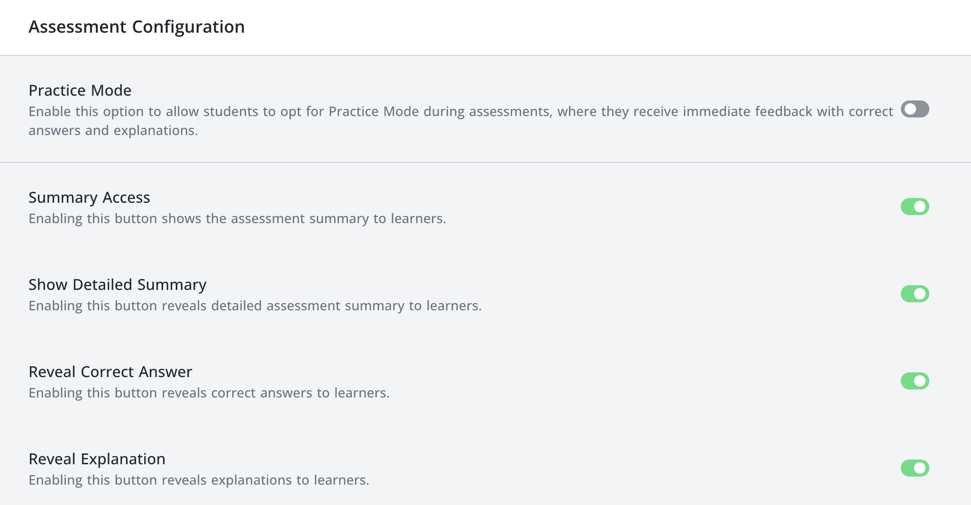Turn off the Summary Access switch
This screenshot has width=971, height=505.
pos(915,207)
